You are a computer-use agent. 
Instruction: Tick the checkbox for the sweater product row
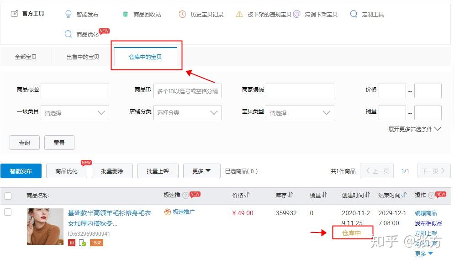[8, 212]
